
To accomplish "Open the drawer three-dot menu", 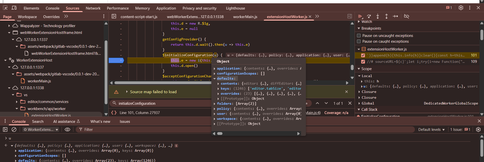I will [5, 121].
